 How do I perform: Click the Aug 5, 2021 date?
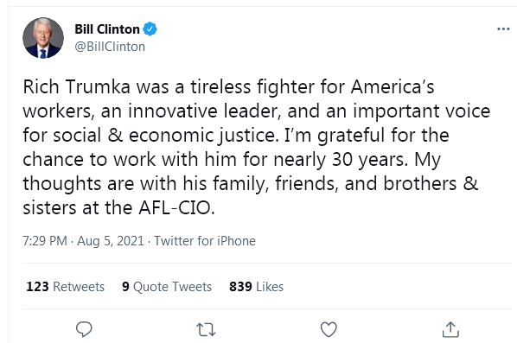[x=111, y=241]
